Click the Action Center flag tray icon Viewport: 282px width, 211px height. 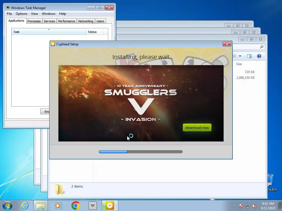[241, 206]
